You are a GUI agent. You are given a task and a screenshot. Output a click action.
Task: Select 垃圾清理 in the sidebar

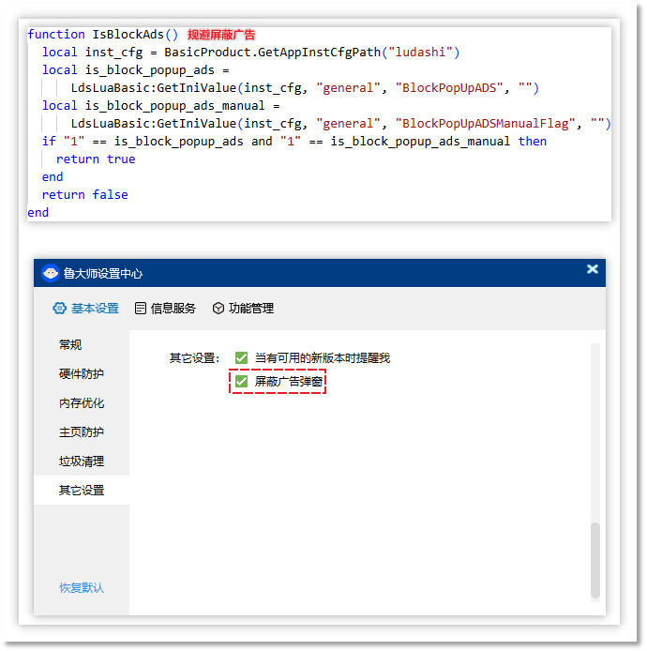coord(82,462)
